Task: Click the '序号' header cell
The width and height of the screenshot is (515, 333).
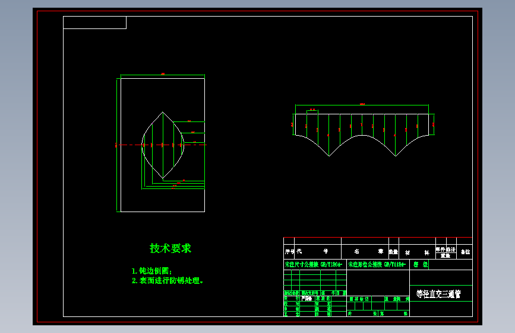Action: tap(289, 252)
